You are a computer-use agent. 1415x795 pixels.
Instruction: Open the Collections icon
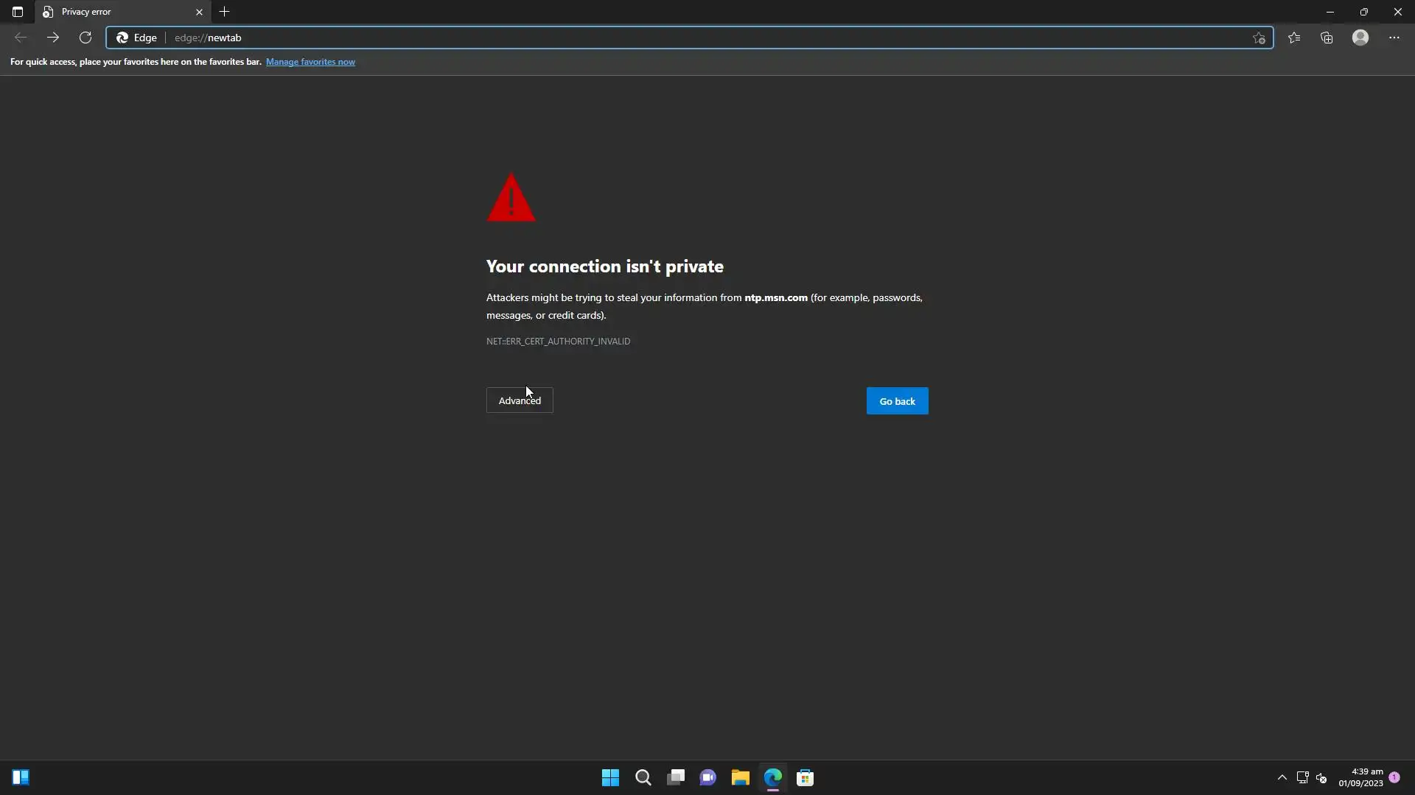point(1327,38)
